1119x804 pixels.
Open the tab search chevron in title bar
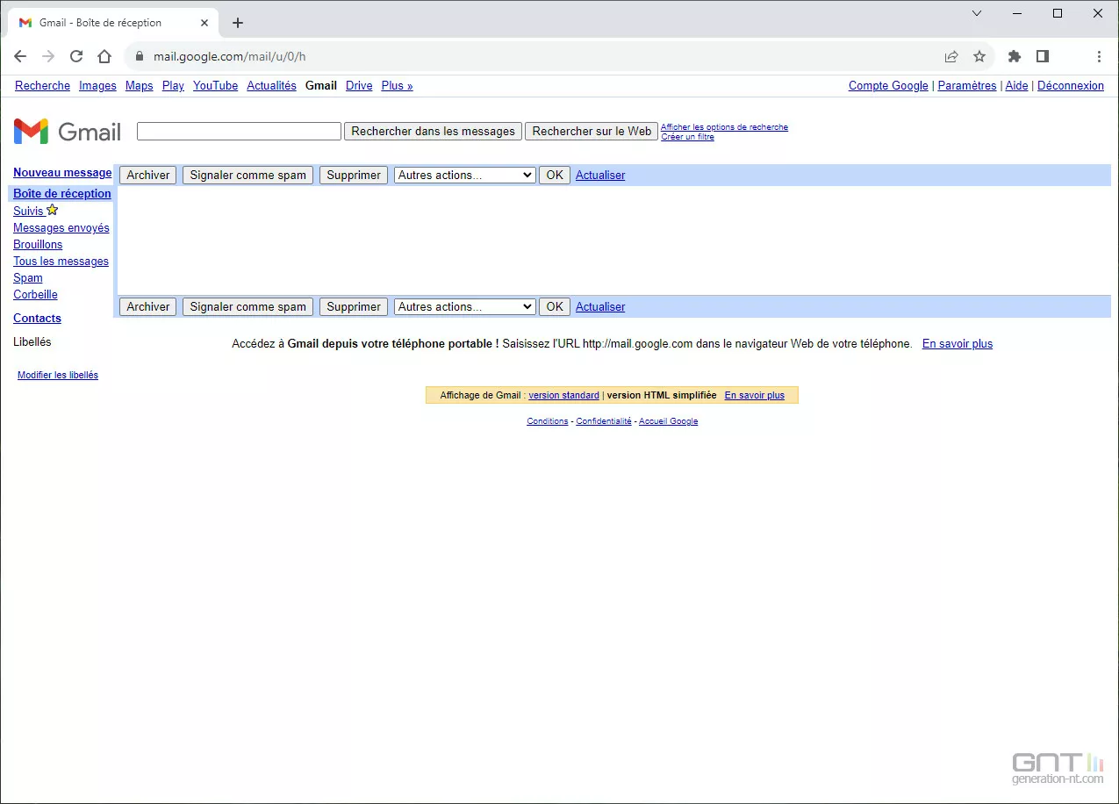click(x=977, y=13)
